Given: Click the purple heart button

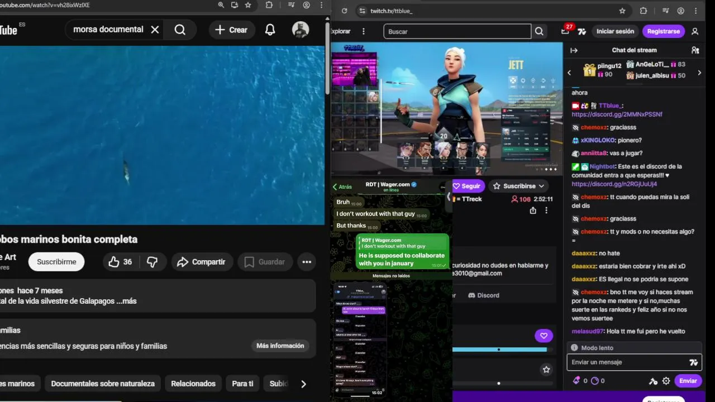Looking at the screenshot, I should (x=544, y=336).
